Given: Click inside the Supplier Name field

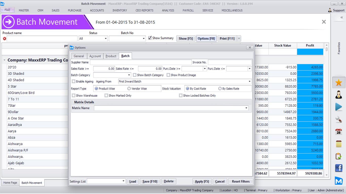Looking at the screenshot, I should [x=141, y=62].
